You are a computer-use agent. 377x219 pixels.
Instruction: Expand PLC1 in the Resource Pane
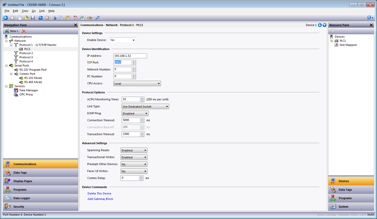tap(331, 41)
